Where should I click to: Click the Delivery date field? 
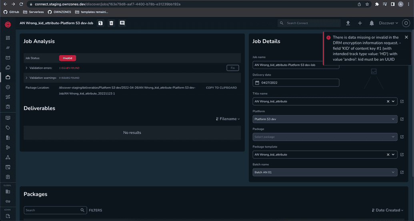click(x=296, y=83)
